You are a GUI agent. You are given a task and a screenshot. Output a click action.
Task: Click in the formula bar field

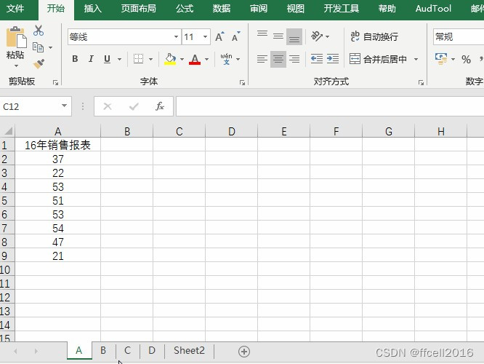[x=330, y=106]
